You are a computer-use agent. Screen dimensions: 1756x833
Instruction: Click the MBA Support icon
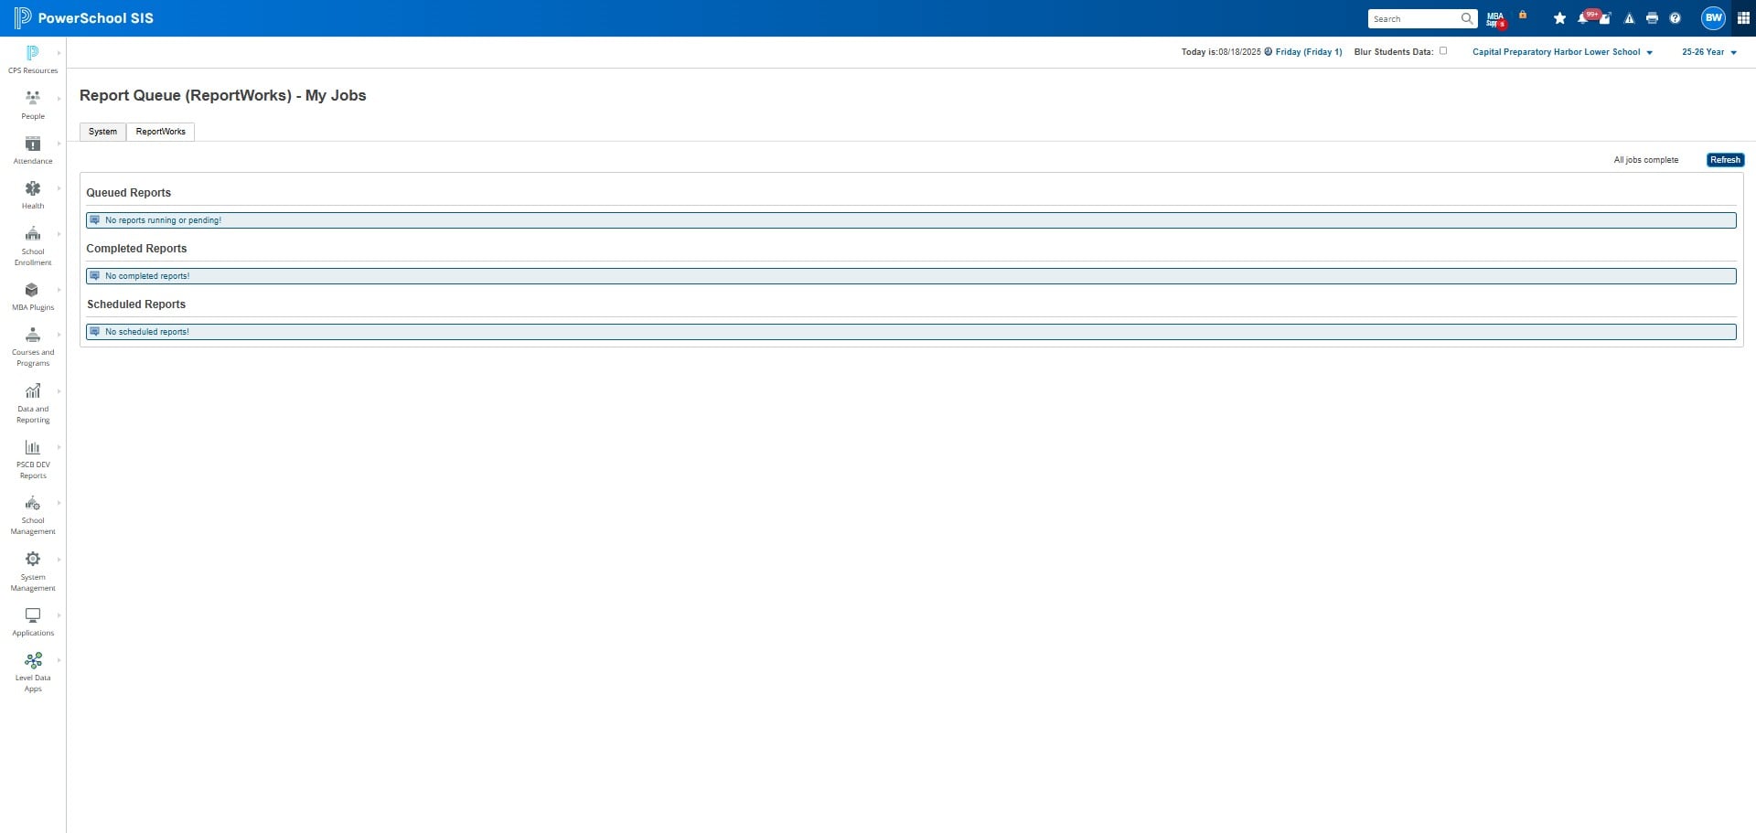1496,18
